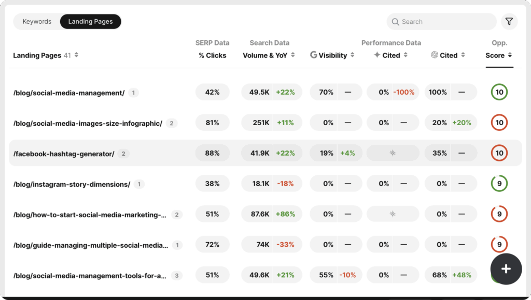The height and width of the screenshot is (300, 531).
Task: Click the green score 10 ring
Action: [499, 92]
